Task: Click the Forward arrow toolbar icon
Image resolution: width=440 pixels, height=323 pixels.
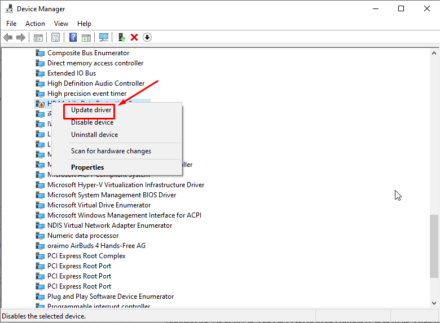Action: [x=21, y=37]
